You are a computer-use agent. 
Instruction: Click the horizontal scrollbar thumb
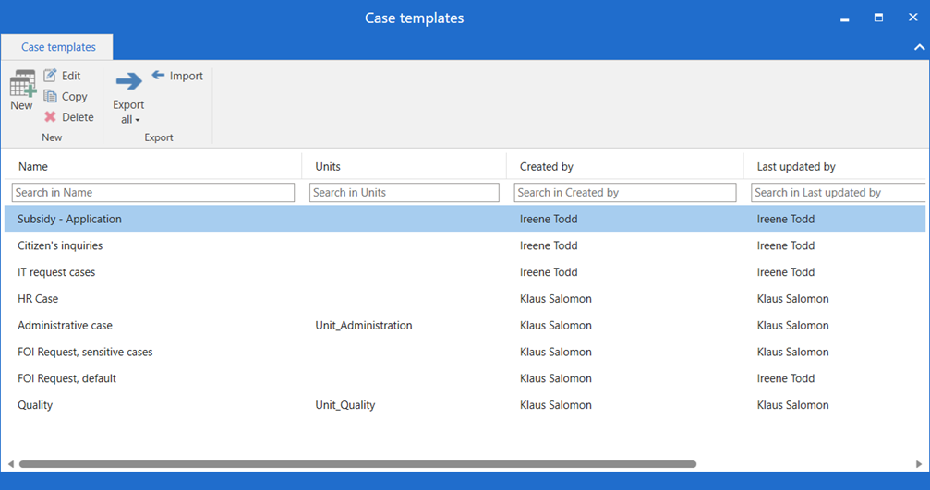357,464
